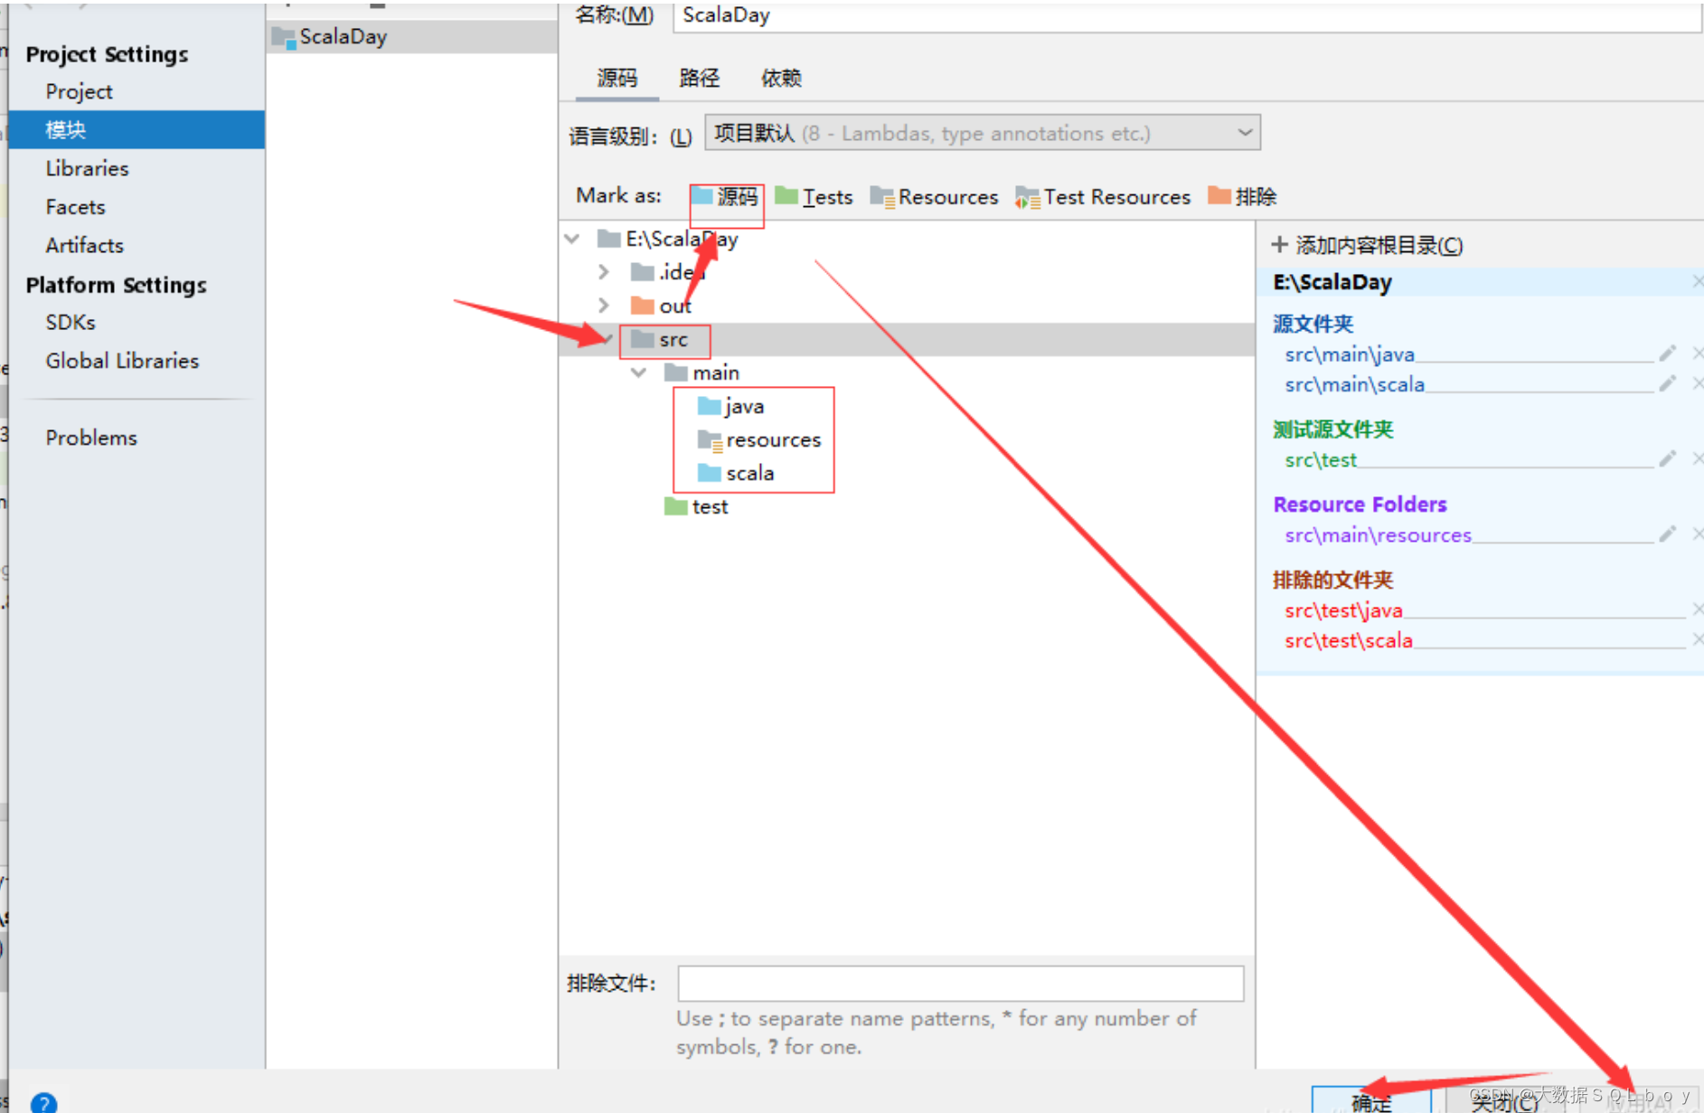Click src\test\scala excluded entry

pyautogui.click(x=1348, y=640)
